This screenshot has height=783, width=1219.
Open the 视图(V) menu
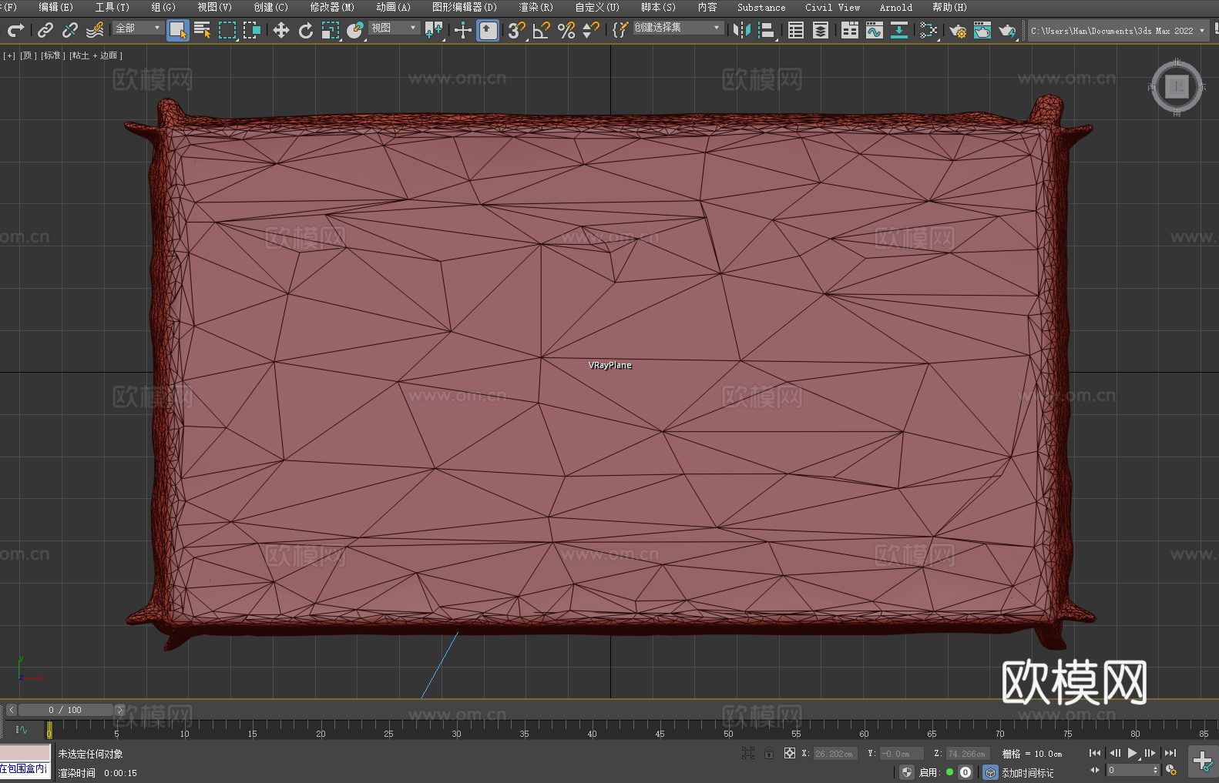coord(214,7)
